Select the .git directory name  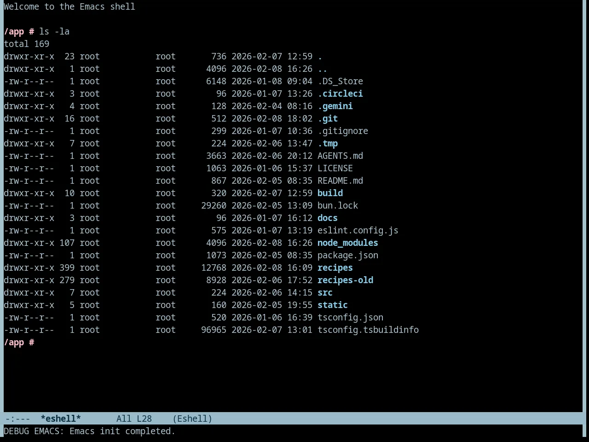coord(328,118)
